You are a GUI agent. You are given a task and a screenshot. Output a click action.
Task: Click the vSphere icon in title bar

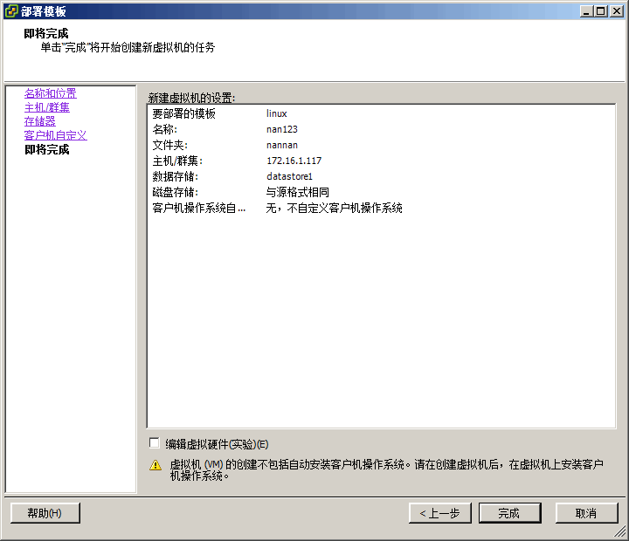coord(11,11)
